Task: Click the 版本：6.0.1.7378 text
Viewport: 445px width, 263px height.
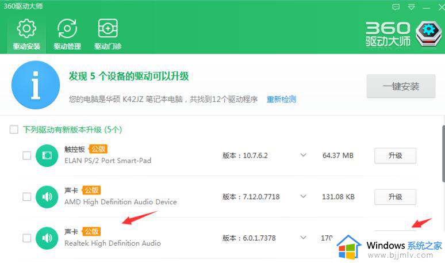Action: click(x=249, y=238)
